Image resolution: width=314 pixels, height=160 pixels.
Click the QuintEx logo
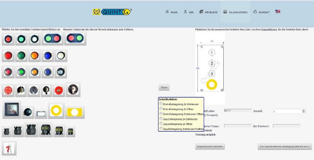click(x=112, y=12)
